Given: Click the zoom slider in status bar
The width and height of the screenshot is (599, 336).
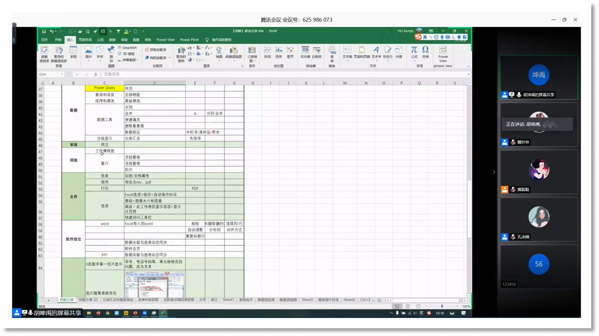Looking at the screenshot, I should tap(442, 306).
